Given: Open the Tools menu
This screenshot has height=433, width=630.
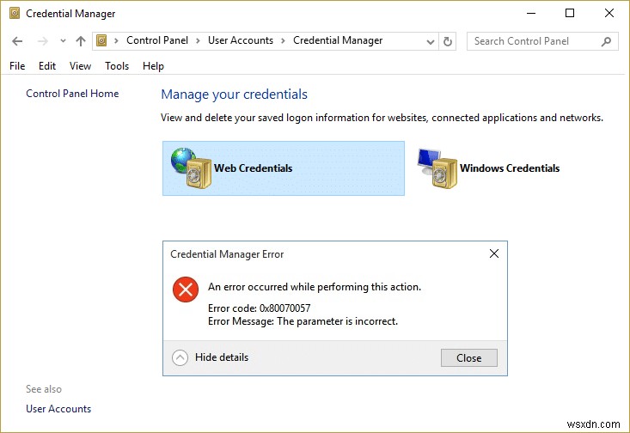Looking at the screenshot, I should coord(117,66).
